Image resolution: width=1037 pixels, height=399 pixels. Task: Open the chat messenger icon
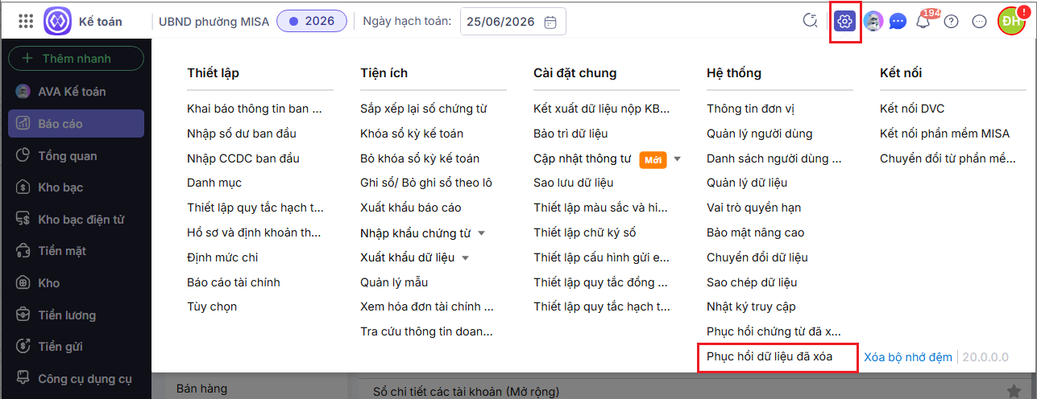898,22
